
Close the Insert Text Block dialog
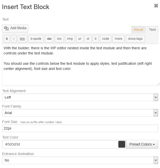click(x=156, y=6)
